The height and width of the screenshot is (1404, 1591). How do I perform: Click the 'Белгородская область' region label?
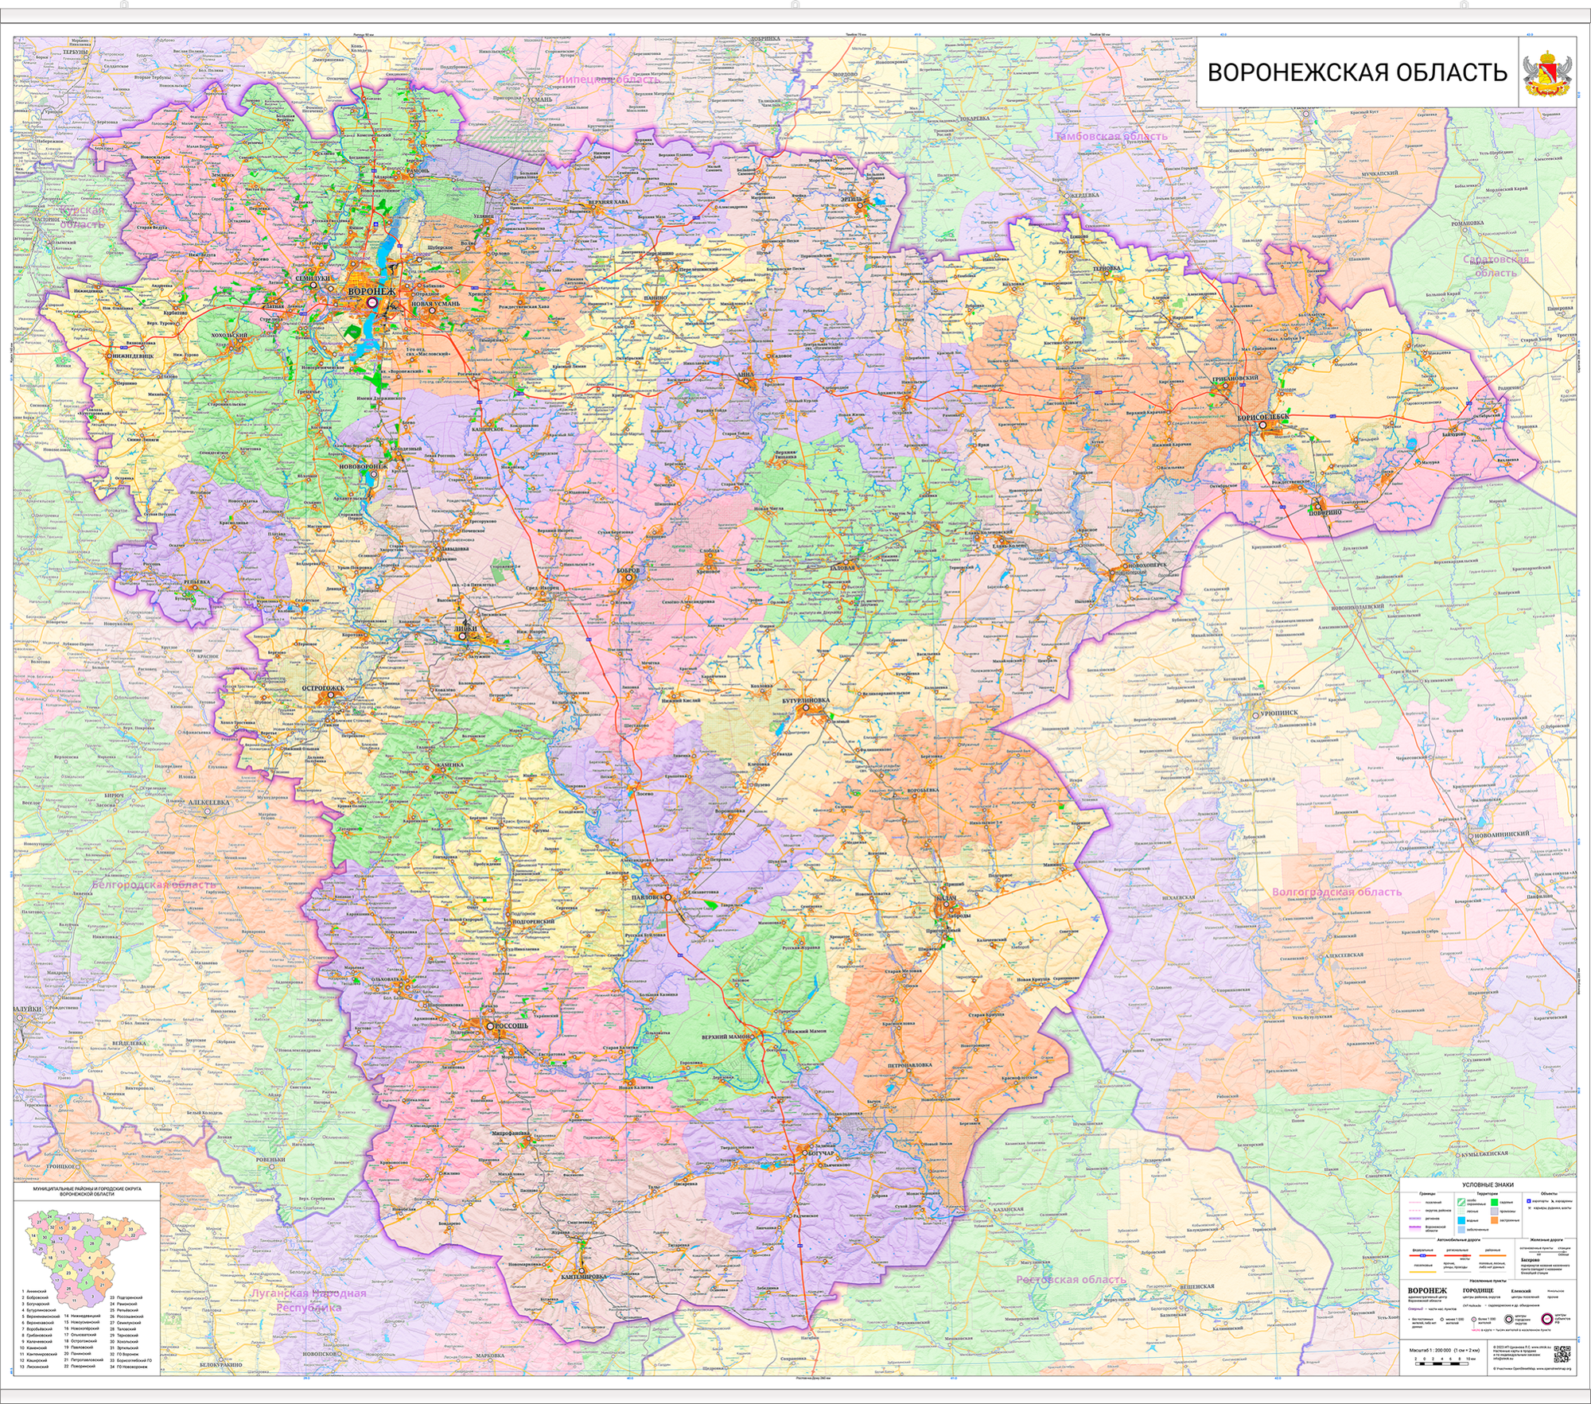click(x=154, y=885)
